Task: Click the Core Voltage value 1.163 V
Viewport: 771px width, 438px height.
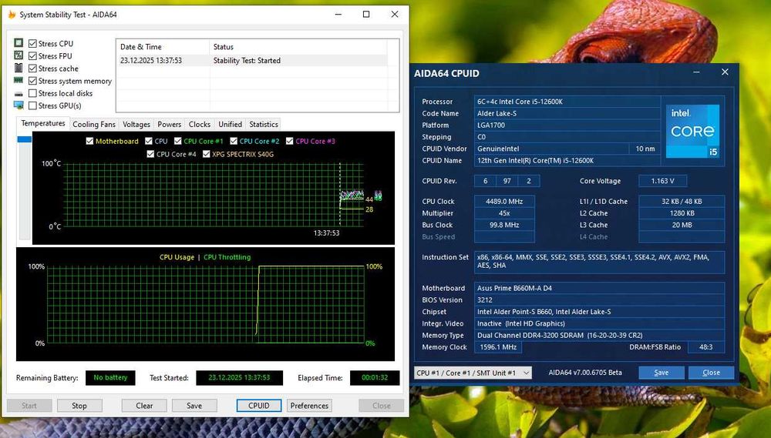Action: pyautogui.click(x=662, y=181)
